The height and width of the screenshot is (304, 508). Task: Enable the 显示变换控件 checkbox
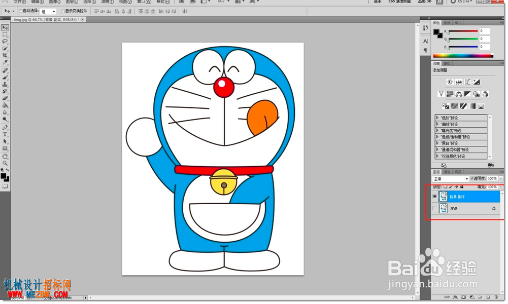click(63, 11)
